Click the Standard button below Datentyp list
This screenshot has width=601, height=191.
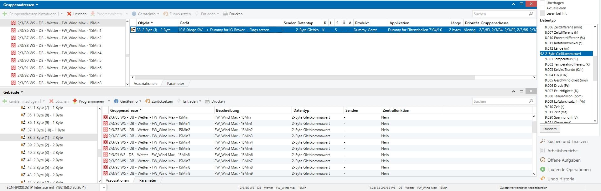(550, 129)
